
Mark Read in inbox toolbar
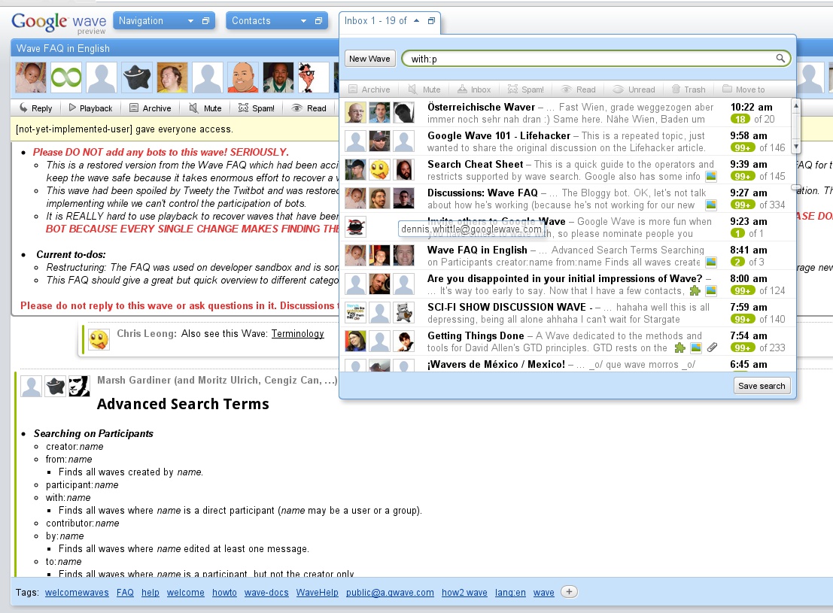pos(579,90)
